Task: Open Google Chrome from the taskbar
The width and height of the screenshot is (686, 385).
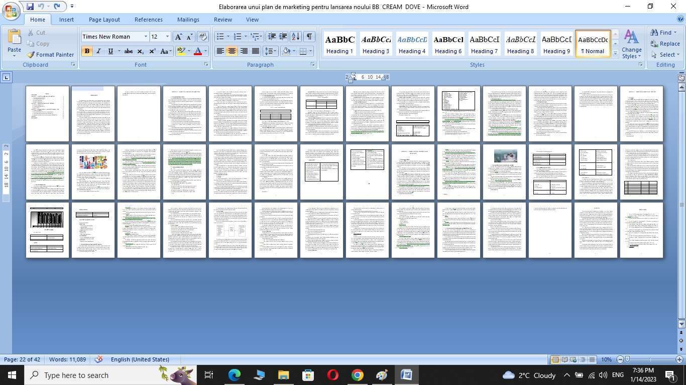Action: click(x=357, y=375)
